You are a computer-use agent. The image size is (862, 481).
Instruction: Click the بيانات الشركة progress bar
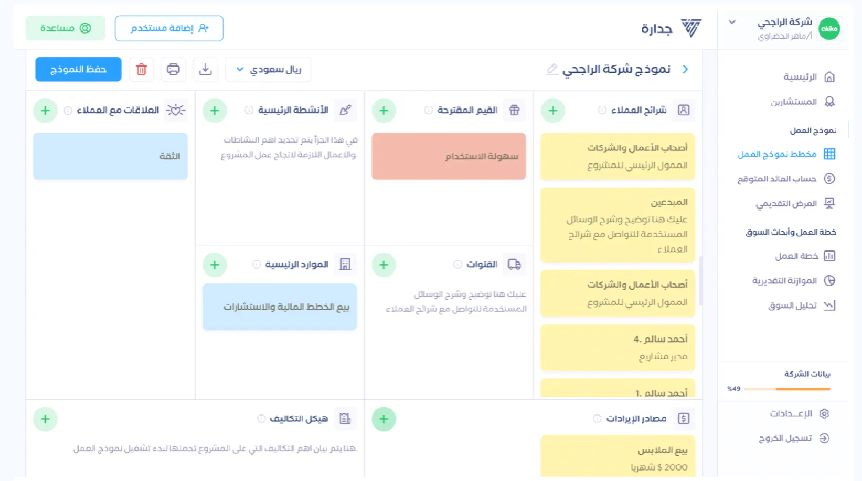[787, 389]
